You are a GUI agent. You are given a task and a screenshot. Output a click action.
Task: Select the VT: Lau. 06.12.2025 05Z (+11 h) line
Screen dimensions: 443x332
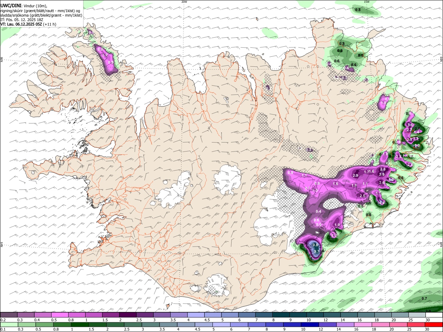click(28, 24)
